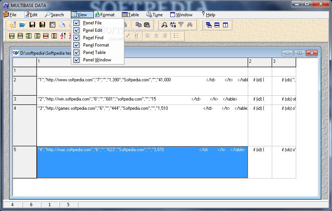Open the File menu
The width and height of the screenshot is (332, 211).
tap(10, 15)
